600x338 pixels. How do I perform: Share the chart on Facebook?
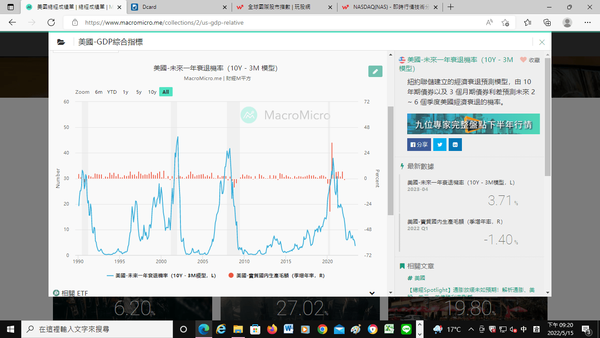pyautogui.click(x=419, y=144)
